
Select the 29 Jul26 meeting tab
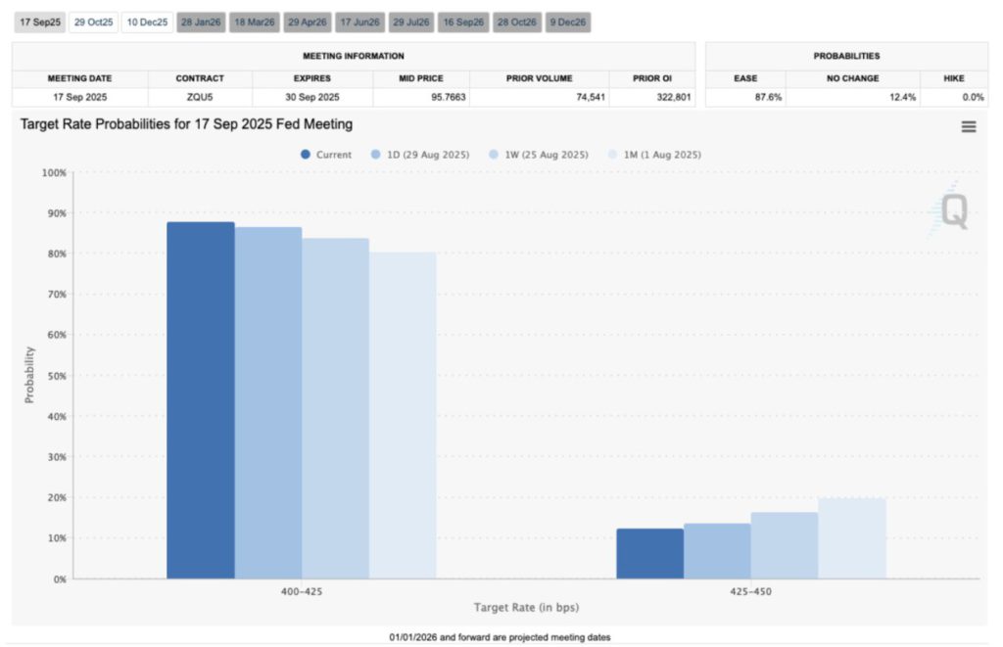pyautogui.click(x=411, y=22)
